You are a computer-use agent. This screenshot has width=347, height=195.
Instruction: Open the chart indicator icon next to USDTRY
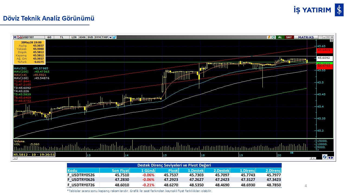[x=20, y=37]
